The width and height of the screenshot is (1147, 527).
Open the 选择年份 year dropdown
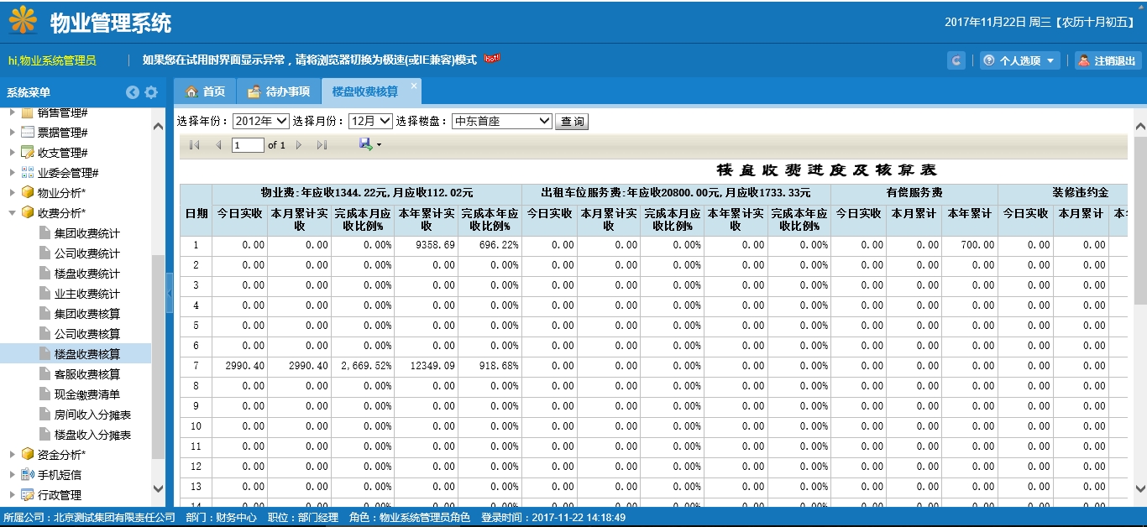tap(261, 122)
